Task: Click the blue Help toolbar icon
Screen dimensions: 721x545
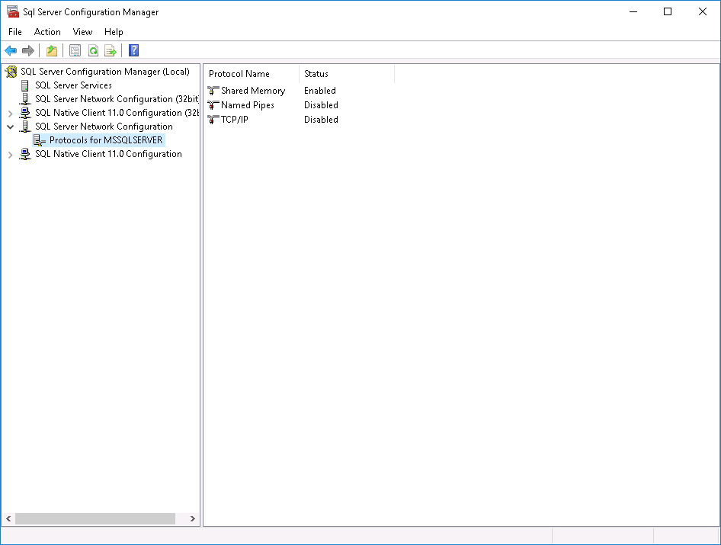Action: point(134,50)
